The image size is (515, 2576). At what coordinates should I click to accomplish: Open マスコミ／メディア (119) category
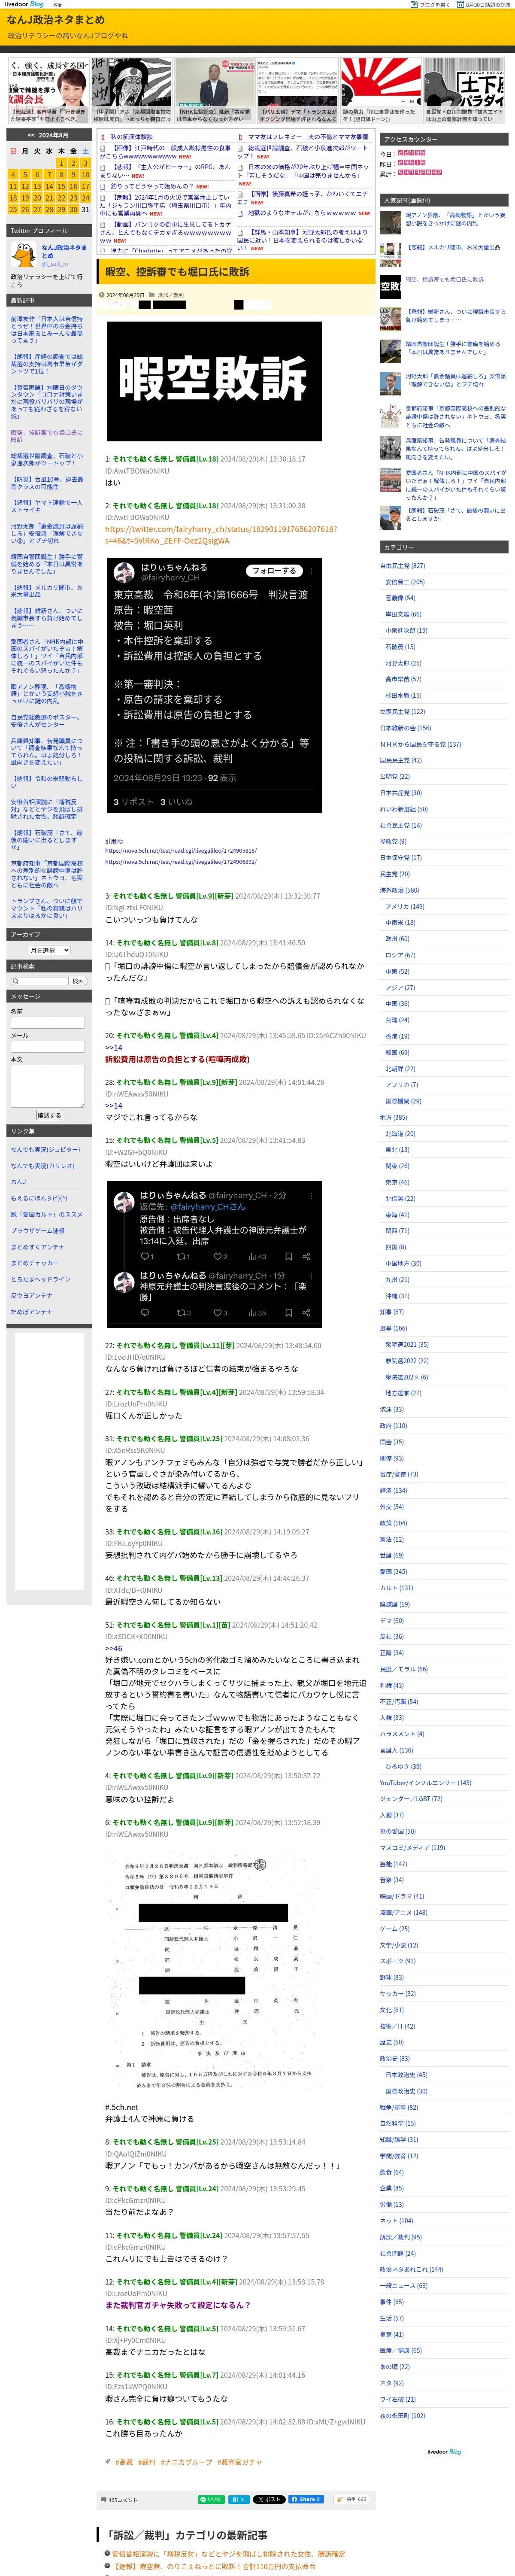412,1847
